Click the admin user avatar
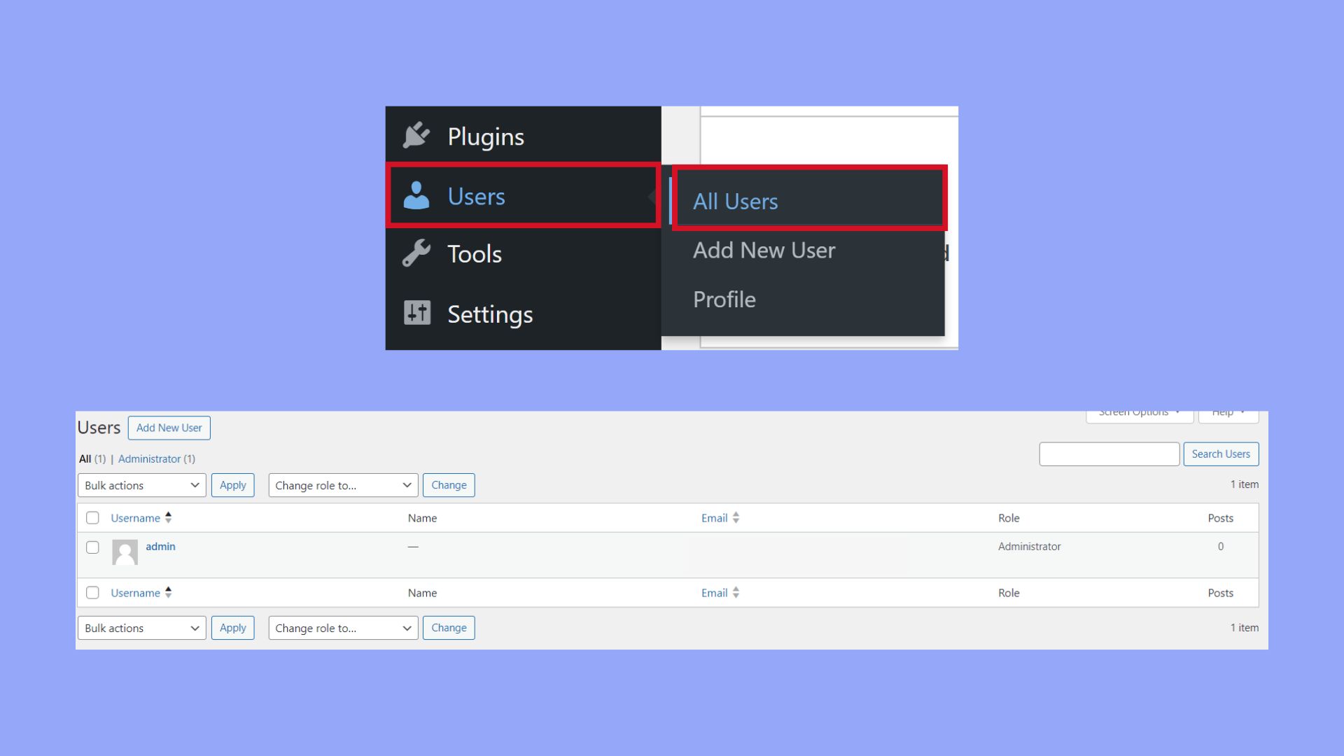Image resolution: width=1344 pixels, height=756 pixels. coord(125,552)
